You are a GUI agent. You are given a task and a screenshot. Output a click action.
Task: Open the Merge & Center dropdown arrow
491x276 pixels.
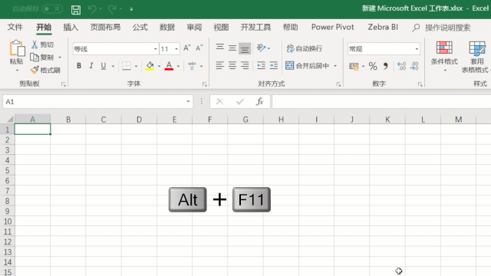point(335,66)
